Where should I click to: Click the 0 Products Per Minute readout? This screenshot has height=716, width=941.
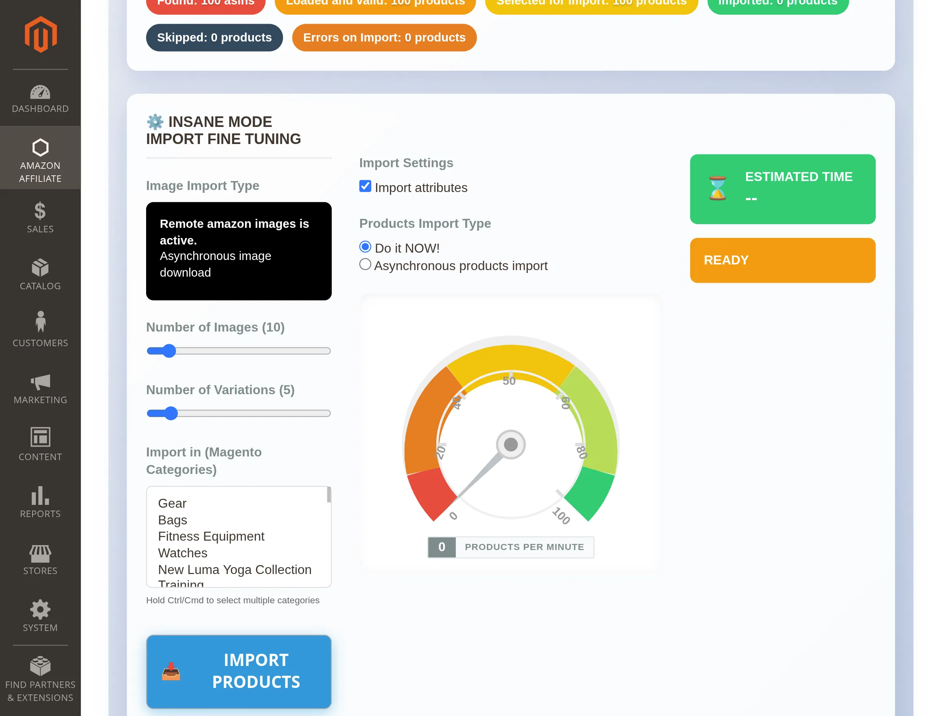tap(511, 547)
